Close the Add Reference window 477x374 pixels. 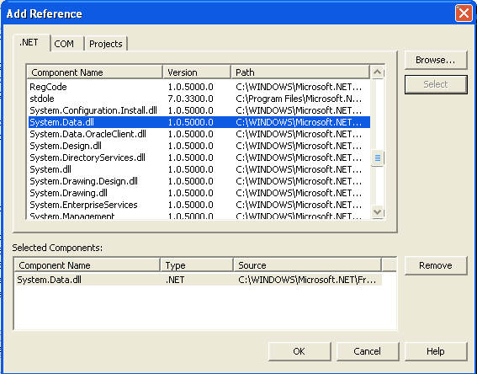[464, 13]
